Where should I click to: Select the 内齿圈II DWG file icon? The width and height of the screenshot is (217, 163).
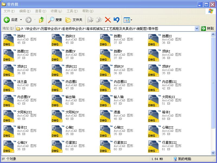(x=105, y=86)
